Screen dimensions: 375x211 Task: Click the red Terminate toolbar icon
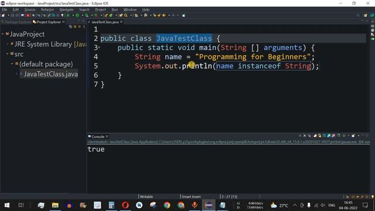pos(28,15)
